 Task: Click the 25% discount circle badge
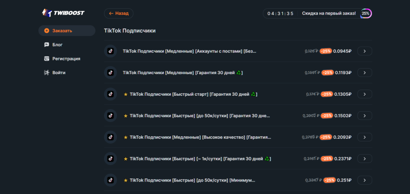coord(366,13)
